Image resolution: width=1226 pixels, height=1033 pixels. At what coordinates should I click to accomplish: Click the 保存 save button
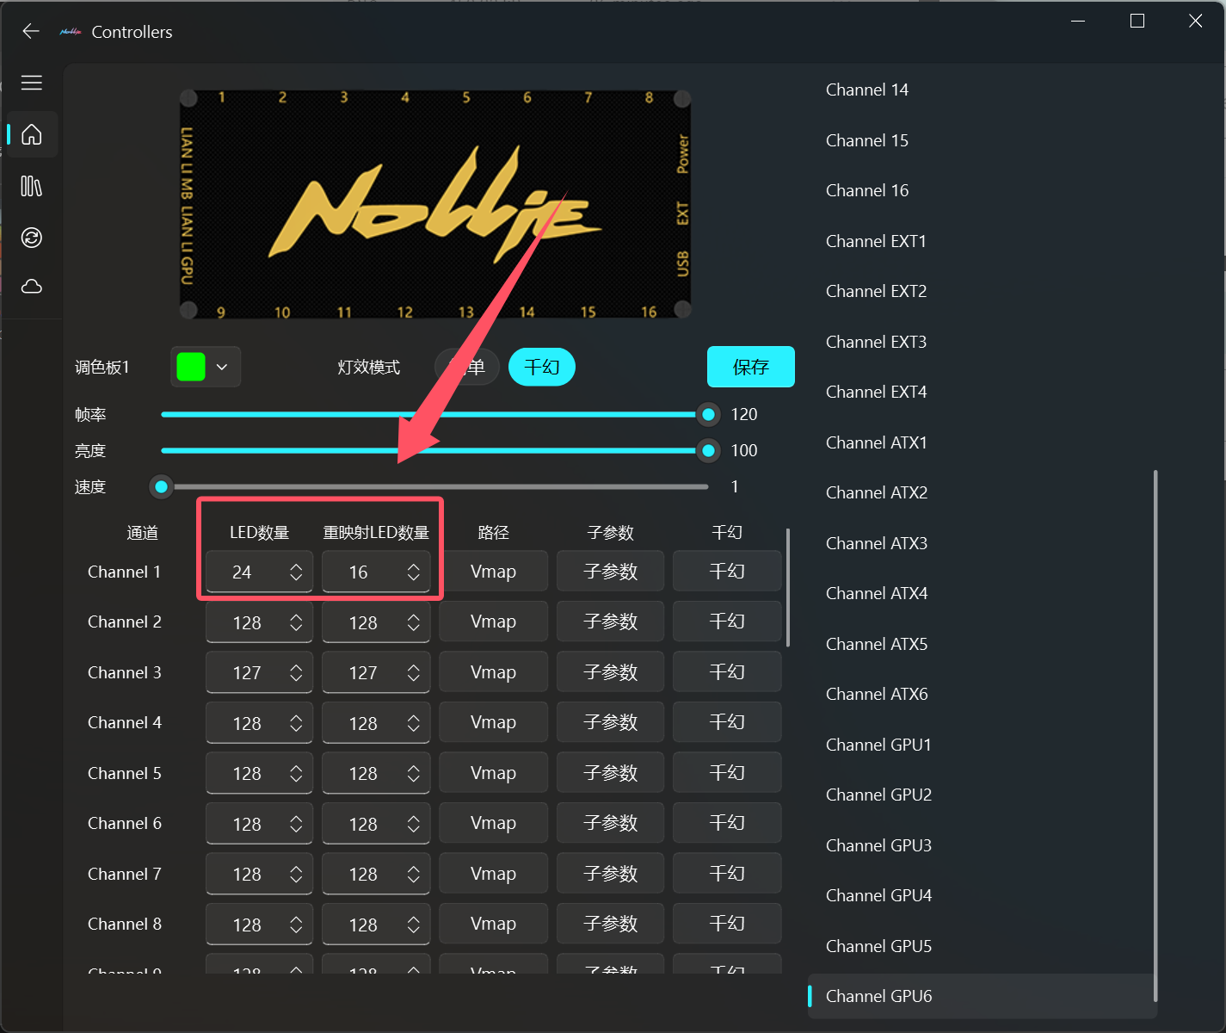751,367
